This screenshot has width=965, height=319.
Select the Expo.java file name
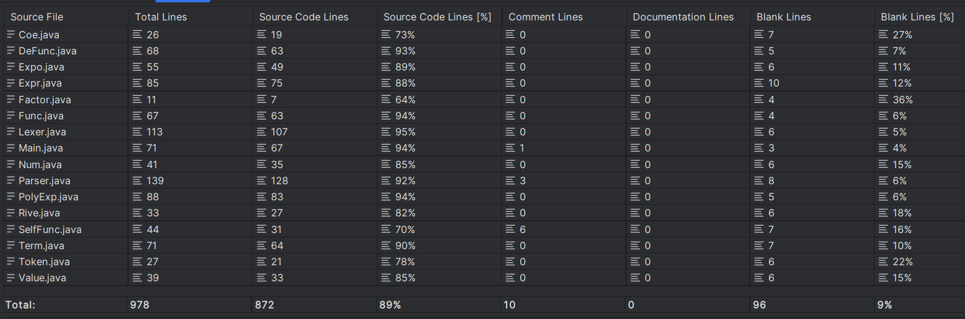pyautogui.click(x=41, y=67)
